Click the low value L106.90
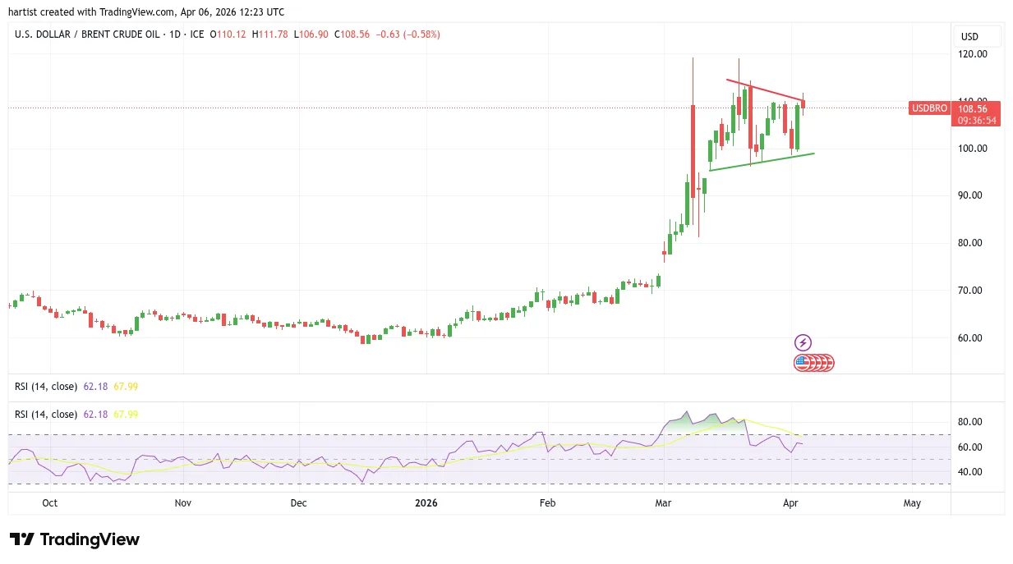1013x564 pixels. click(x=310, y=34)
